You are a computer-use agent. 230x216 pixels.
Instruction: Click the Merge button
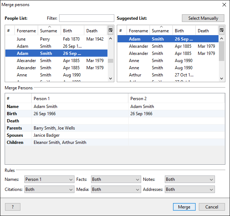coord(184,207)
